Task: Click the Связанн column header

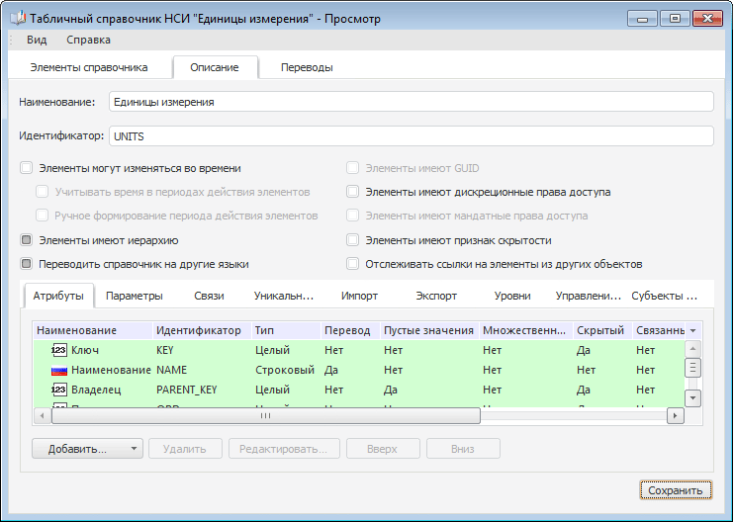Action: click(659, 330)
